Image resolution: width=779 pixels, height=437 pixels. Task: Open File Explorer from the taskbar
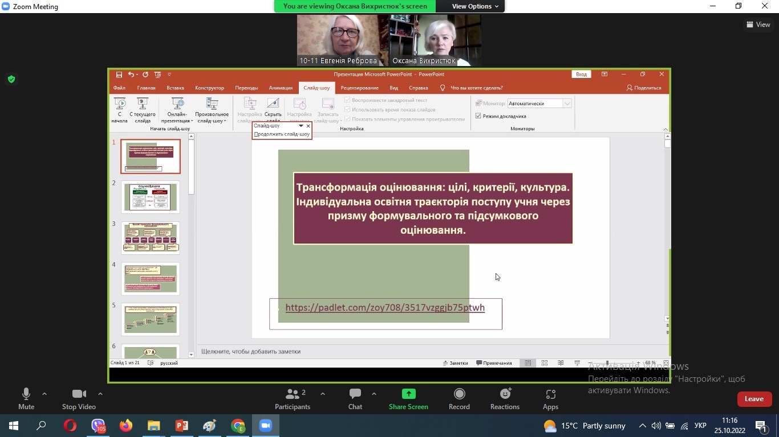coord(154,426)
